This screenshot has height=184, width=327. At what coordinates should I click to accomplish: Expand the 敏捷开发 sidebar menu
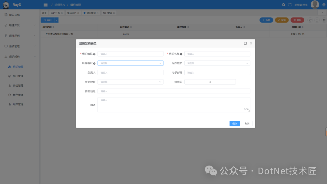click(x=20, y=25)
